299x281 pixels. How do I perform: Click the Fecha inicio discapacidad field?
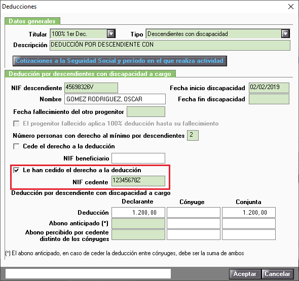pyautogui.click(x=269, y=88)
